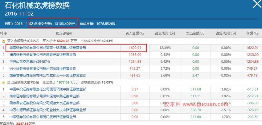
Task: Click the 0.02% sell ratio cell
Action: [226, 76]
